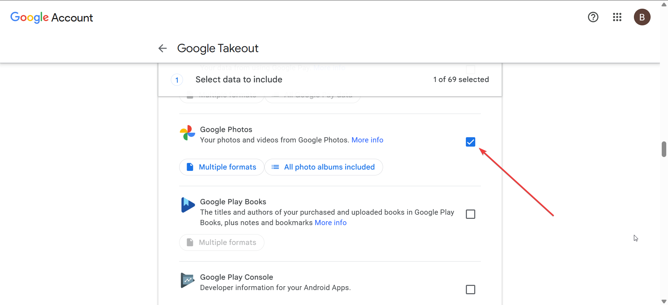Open Multiple formats for Google Photos

pos(222,167)
